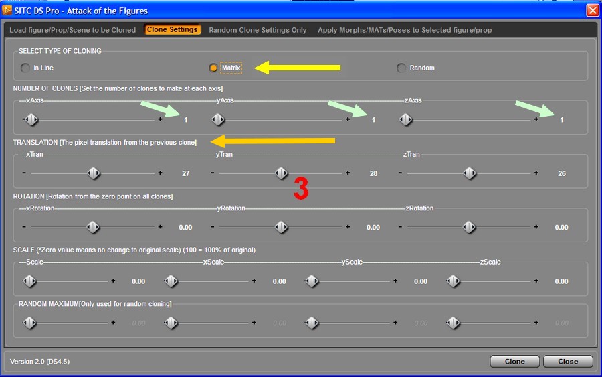Viewport: 602px width, 377px height.
Task: Click the Close button at bottom
Action: 568,361
